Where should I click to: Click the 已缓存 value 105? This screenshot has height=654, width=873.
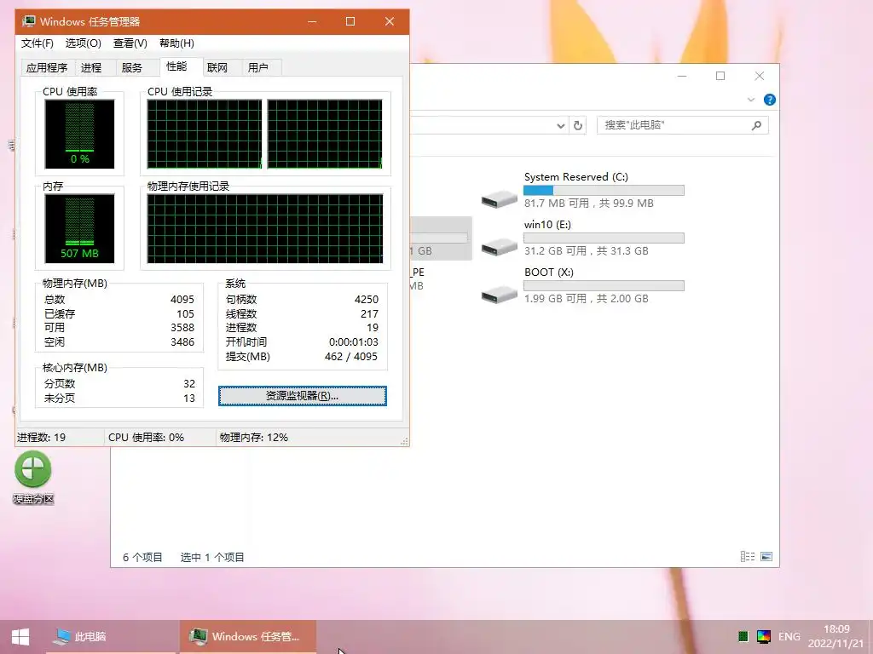point(185,313)
